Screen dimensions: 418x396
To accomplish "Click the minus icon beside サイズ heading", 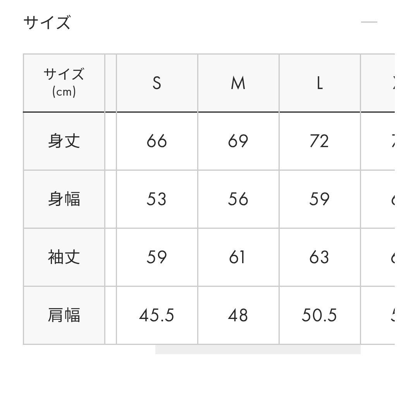I will pyautogui.click(x=368, y=22).
